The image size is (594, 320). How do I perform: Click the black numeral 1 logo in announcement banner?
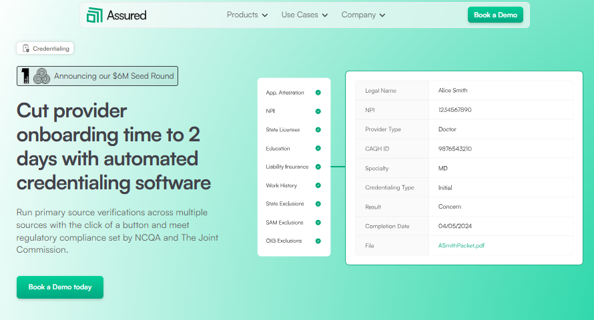[x=25, y=76]
